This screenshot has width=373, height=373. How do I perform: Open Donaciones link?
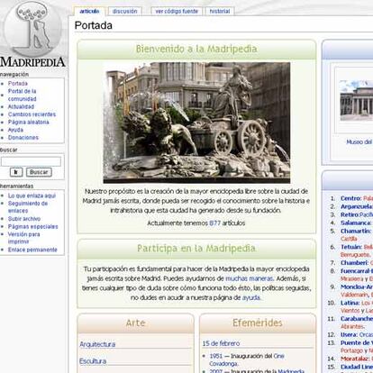pos(23,138)
